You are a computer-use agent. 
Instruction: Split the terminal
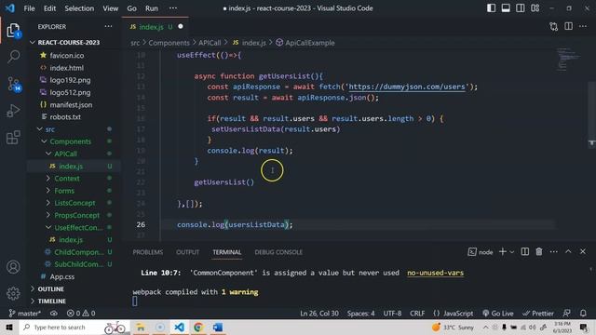coord(525,251)
